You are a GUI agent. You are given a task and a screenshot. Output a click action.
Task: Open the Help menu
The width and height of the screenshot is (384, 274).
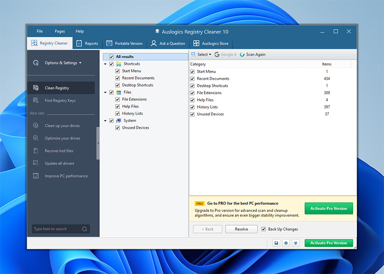click(79, 31)
